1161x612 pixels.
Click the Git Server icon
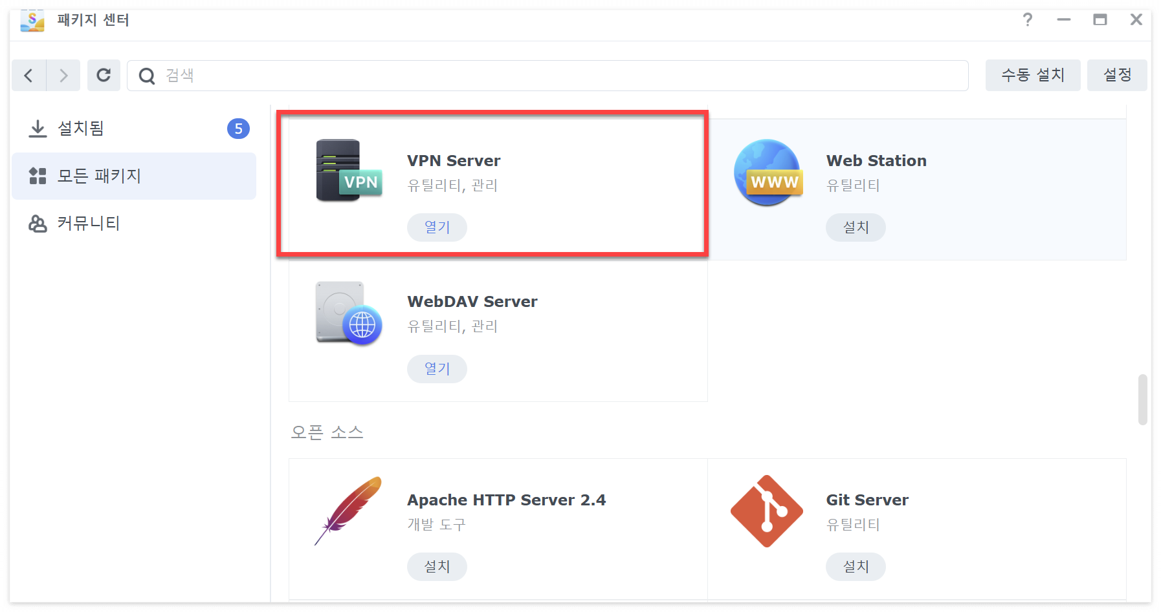(767, 511)
